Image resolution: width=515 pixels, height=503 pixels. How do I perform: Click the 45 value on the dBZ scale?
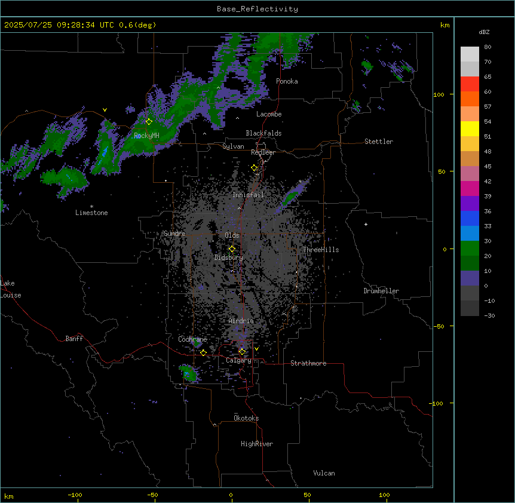pyautogui.click(x=488, y=167)
